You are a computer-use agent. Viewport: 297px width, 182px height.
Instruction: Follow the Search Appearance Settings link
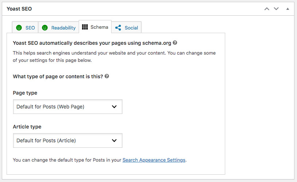point(154,160)
